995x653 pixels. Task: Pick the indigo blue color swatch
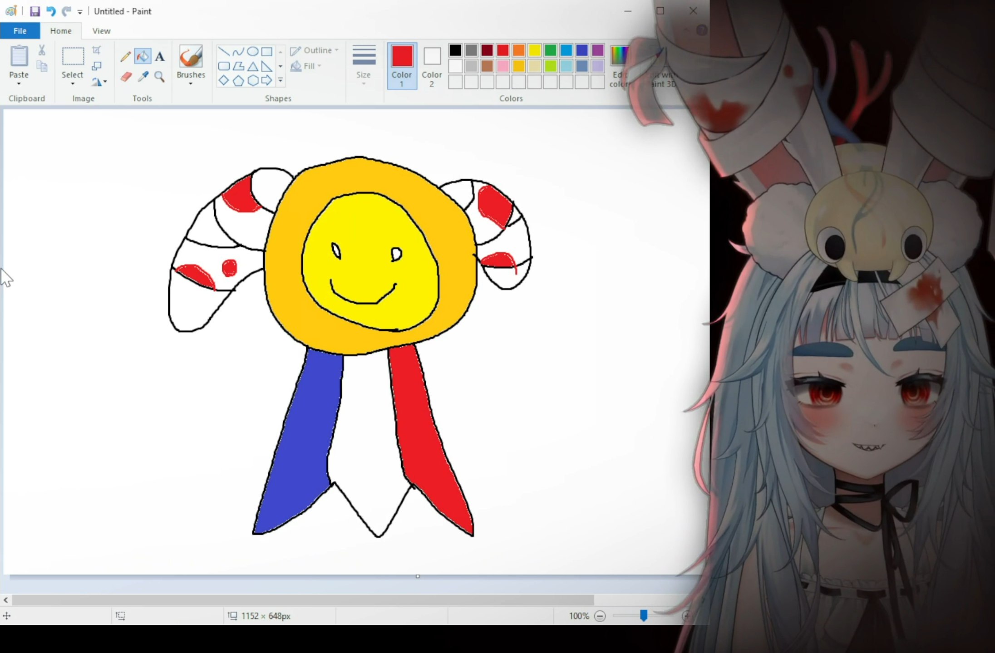582,50
